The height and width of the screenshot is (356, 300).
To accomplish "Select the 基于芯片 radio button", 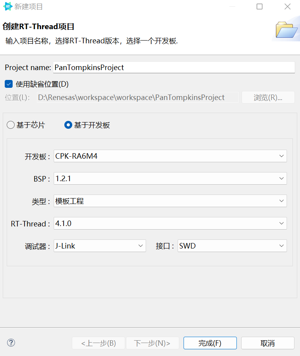I will tap(11, 125).
